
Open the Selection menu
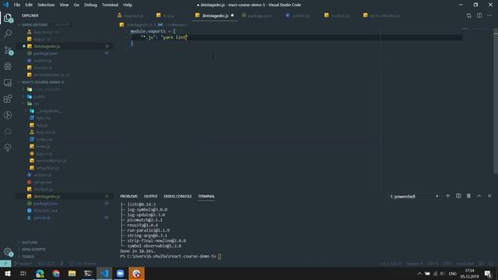[46, 5]
